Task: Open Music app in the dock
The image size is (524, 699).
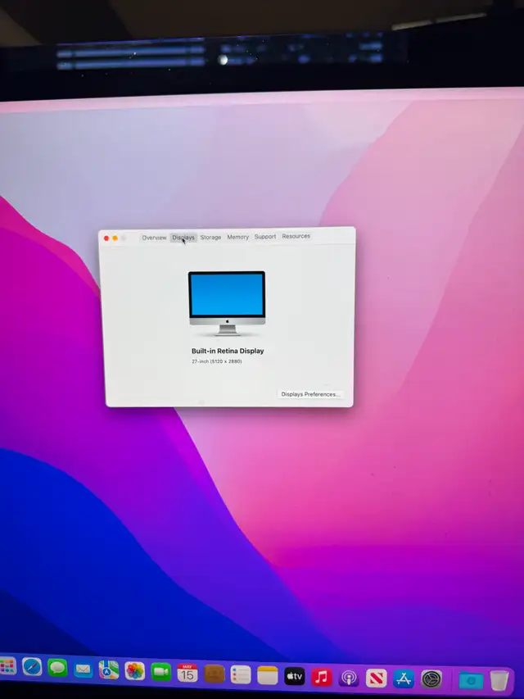Action: point(322,677)
